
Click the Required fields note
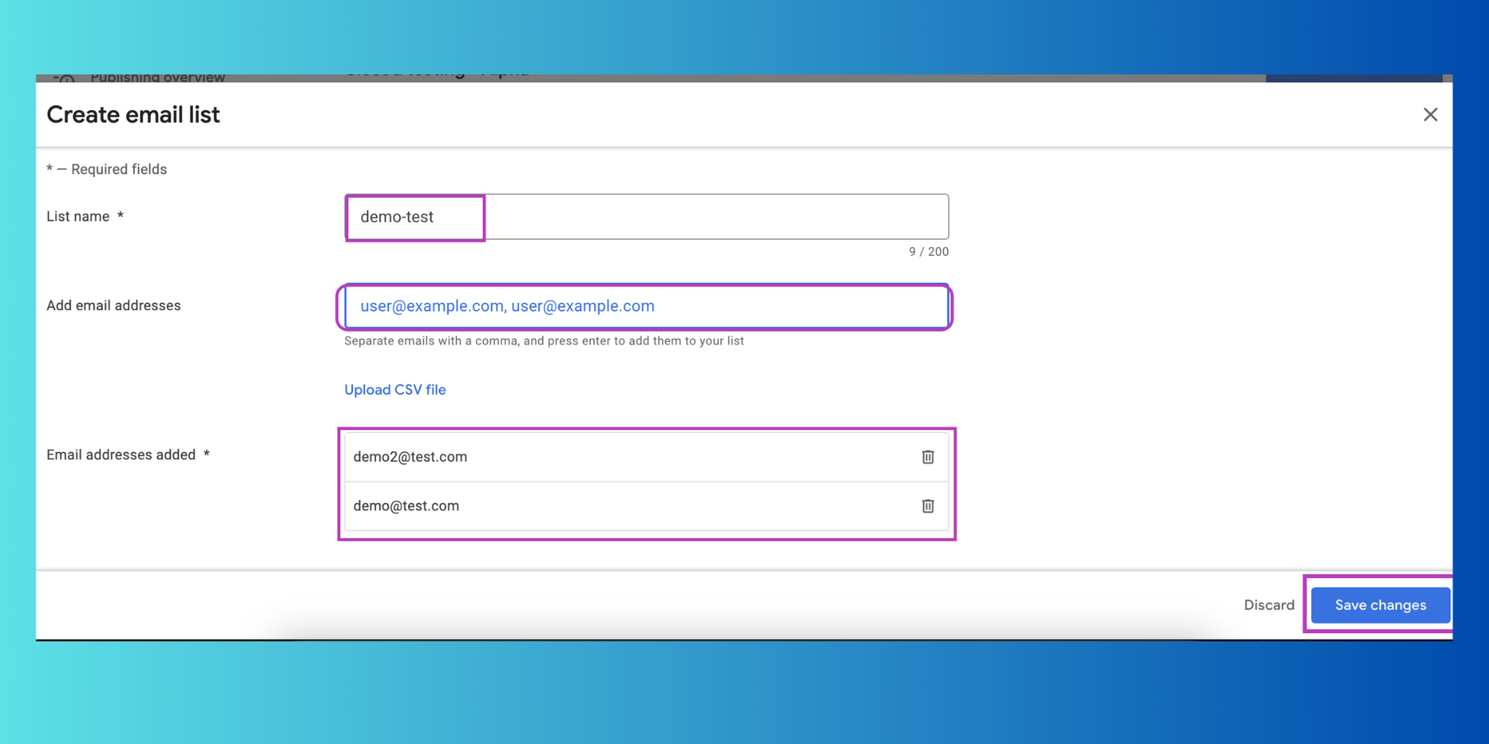tap(106, 169)
